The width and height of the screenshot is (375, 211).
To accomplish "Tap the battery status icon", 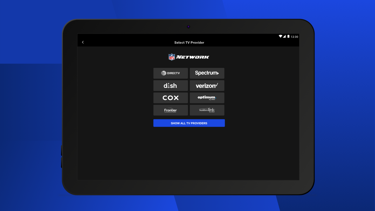I will [x=288, y=36].
